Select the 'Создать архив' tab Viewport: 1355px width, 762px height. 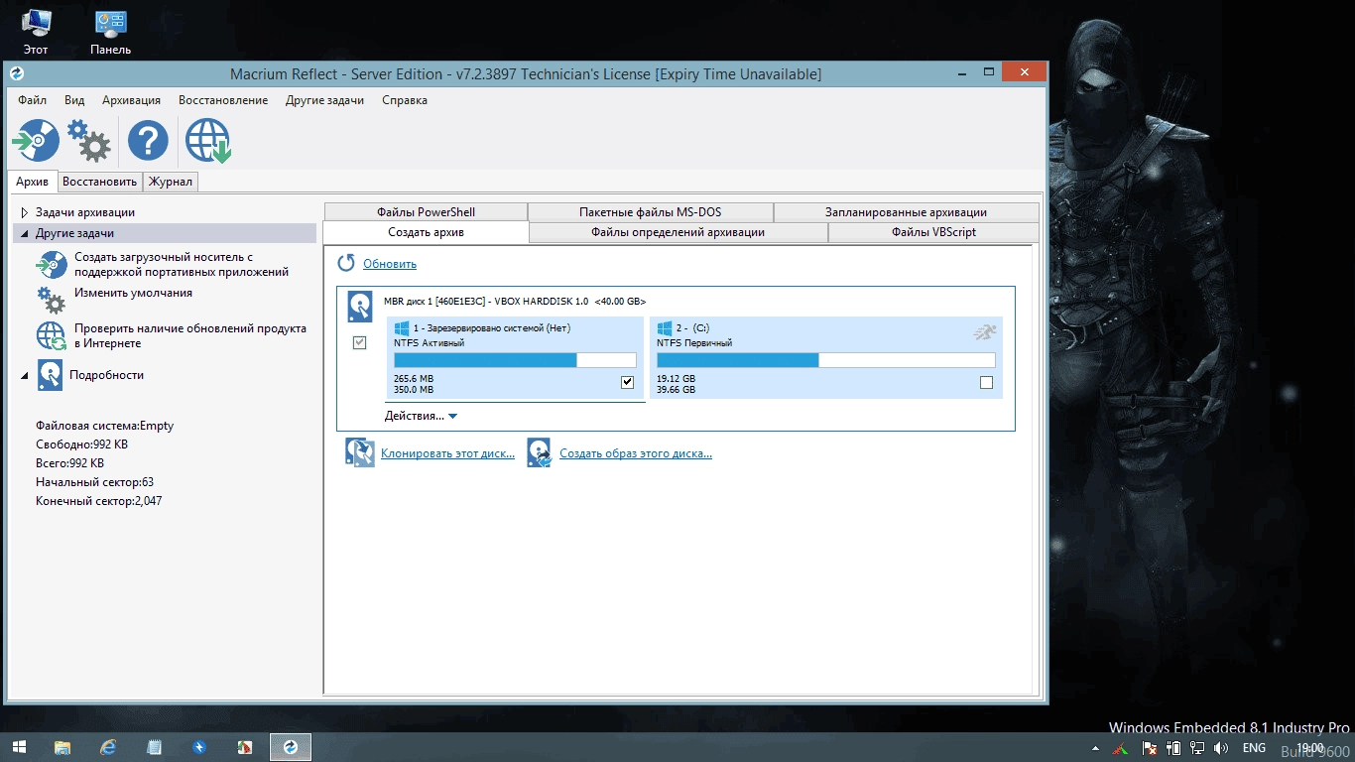426,232
